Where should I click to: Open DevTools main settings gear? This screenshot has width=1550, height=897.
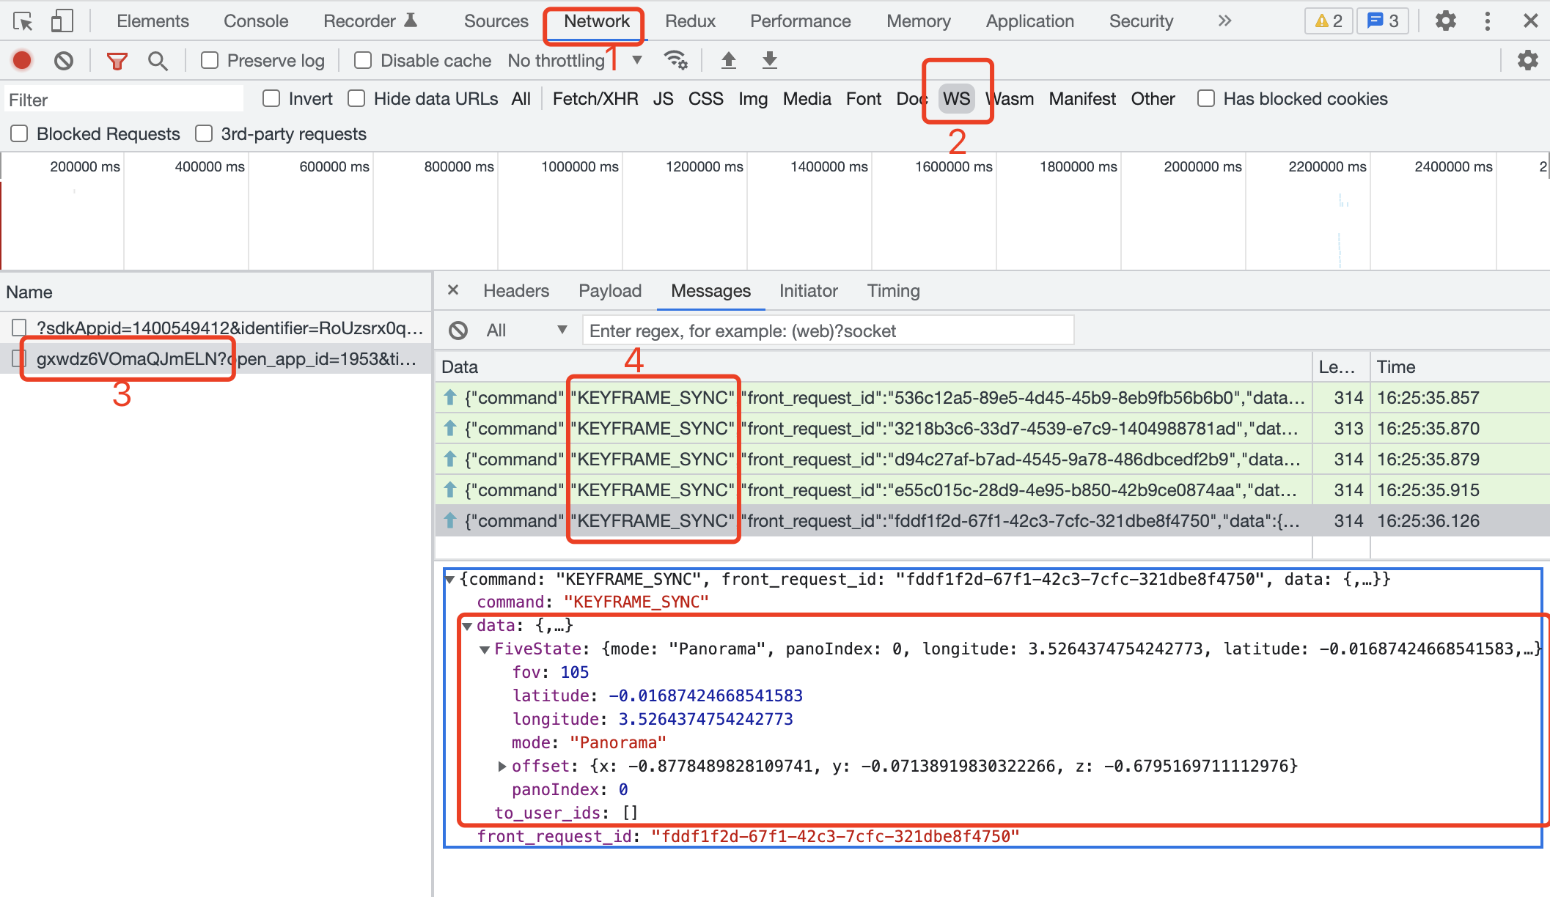(1446, 21)
